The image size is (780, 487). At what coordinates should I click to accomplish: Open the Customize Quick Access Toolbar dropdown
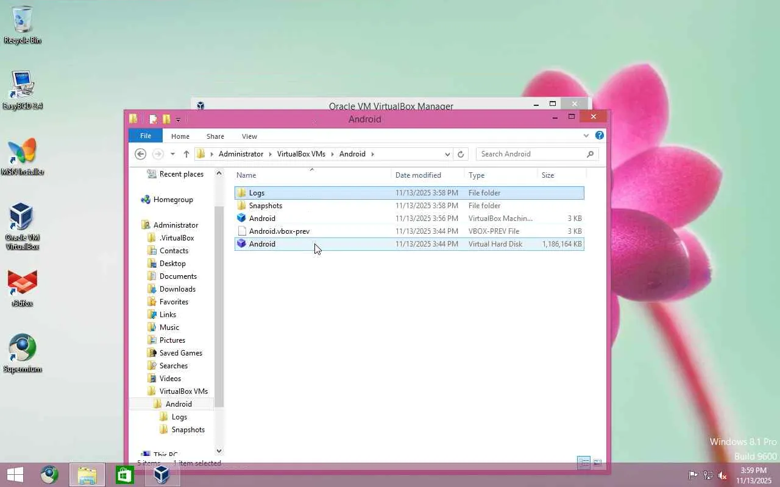[178, 120]
